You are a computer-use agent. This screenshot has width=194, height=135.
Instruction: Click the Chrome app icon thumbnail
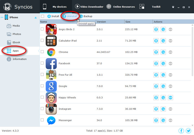[x=51, y=52]
